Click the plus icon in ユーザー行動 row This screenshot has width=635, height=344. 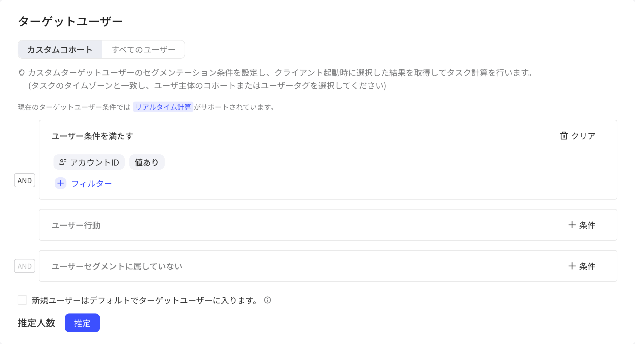pyautogui.click(x=572, y=225)
